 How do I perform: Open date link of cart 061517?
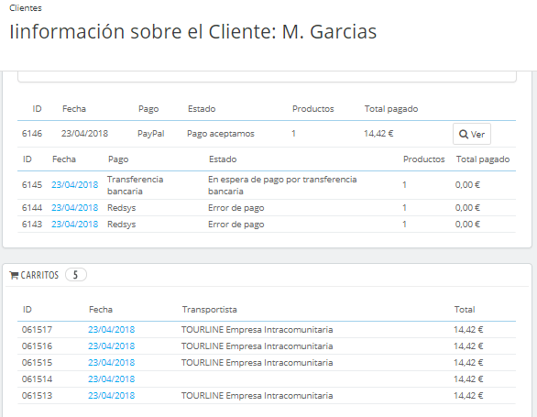tap(111, 330)
